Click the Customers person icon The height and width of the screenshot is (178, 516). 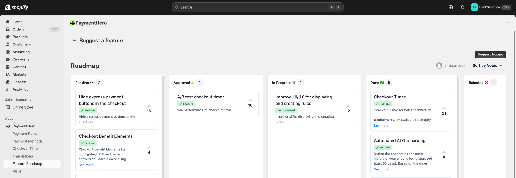coord(8,44)
